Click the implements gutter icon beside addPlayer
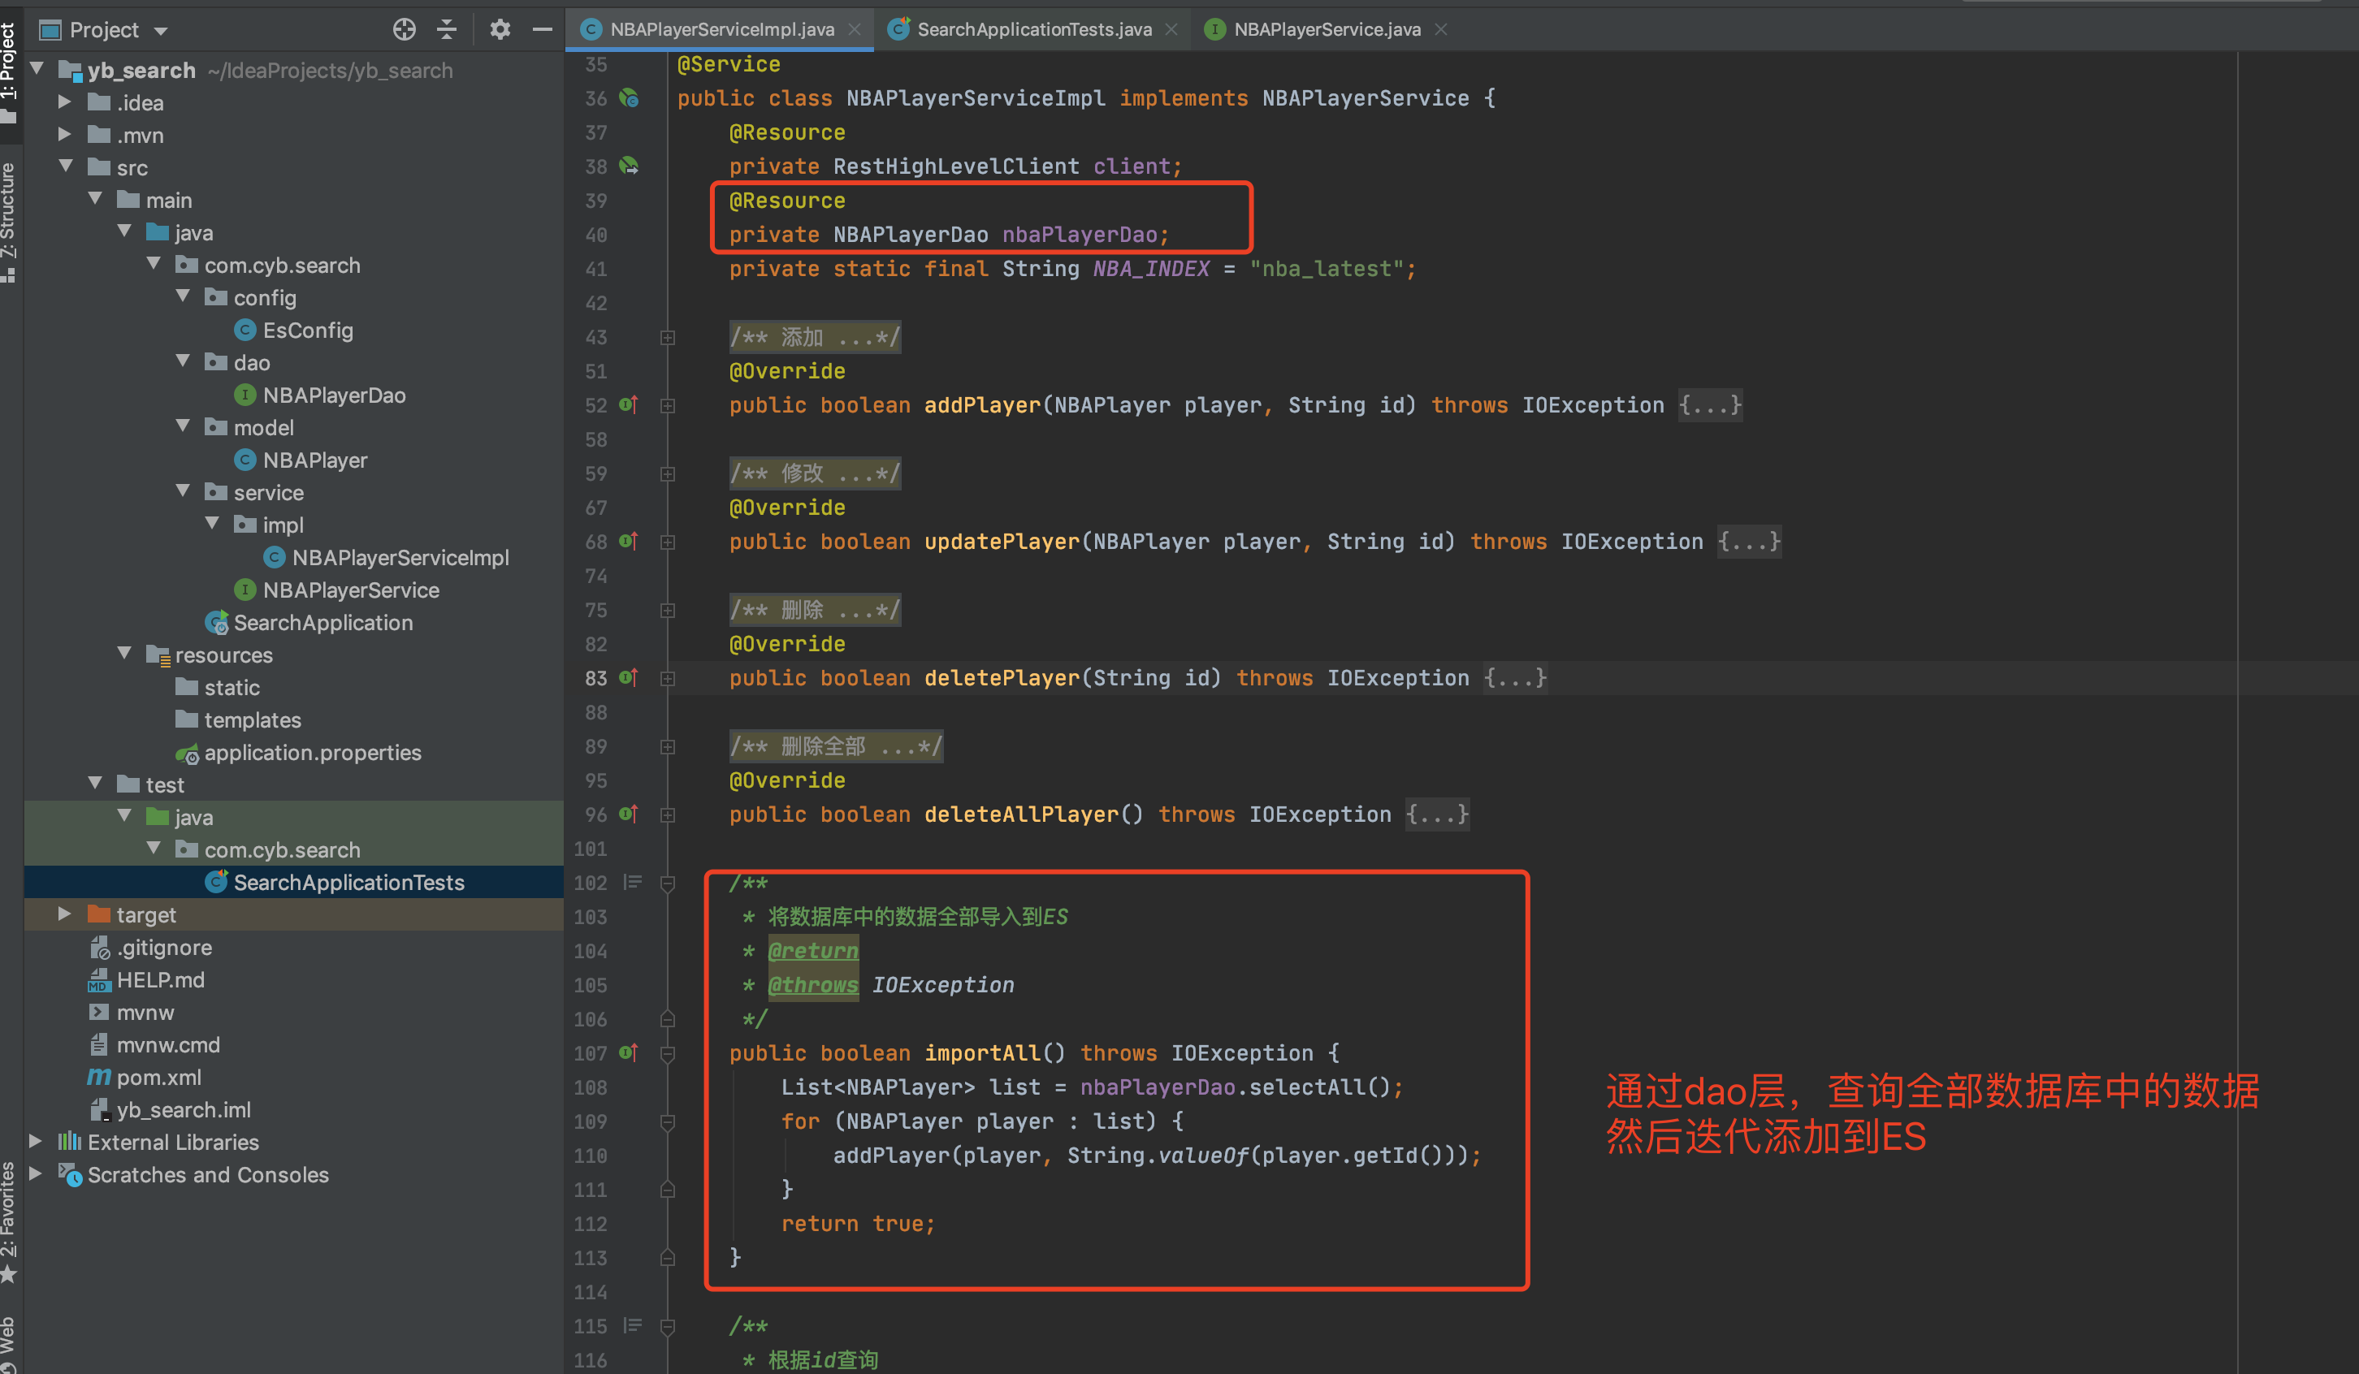 click(x=629, y=405)
